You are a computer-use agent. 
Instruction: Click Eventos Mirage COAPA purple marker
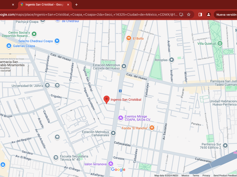[120, 118]
